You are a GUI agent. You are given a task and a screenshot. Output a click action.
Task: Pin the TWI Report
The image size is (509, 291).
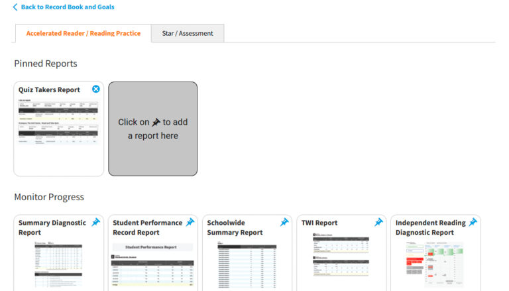[379, 223]
